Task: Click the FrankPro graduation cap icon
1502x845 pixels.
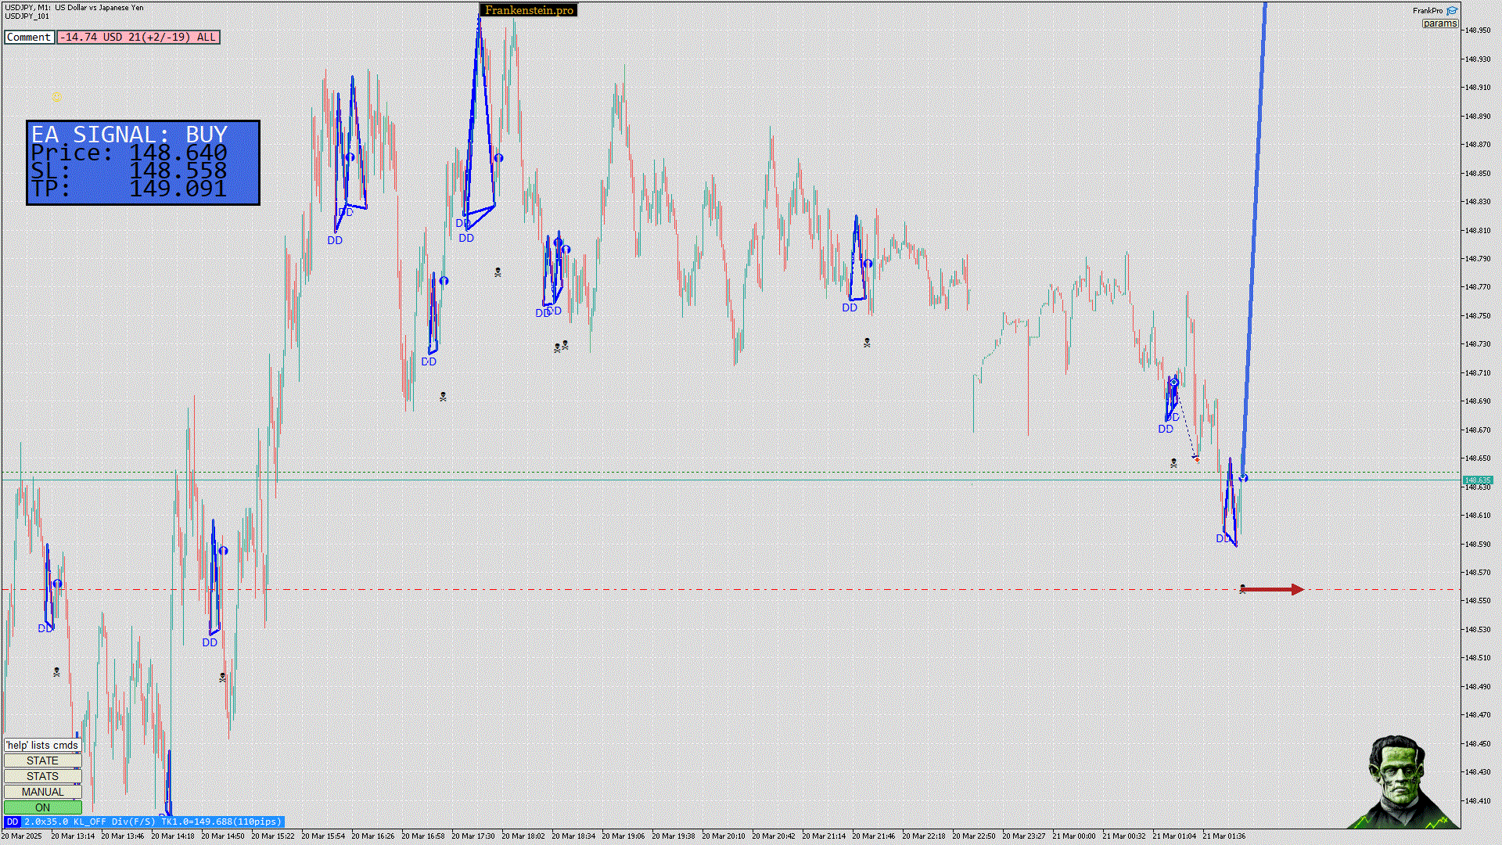Action: coord(1452,11)
